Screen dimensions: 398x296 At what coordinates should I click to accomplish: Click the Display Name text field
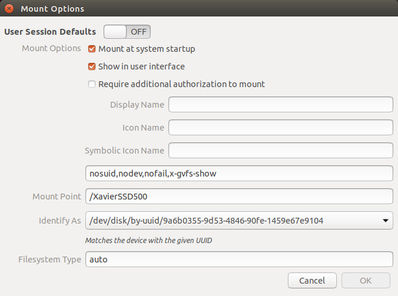click(x=280, y=105)
